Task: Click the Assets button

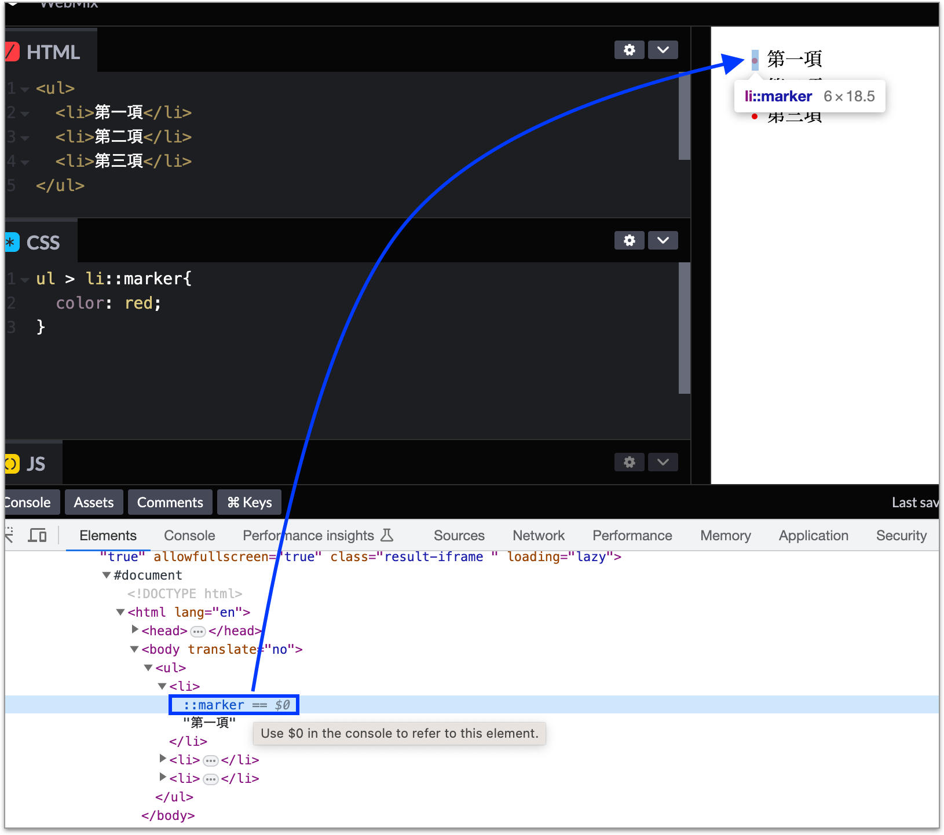Action: 93,502
